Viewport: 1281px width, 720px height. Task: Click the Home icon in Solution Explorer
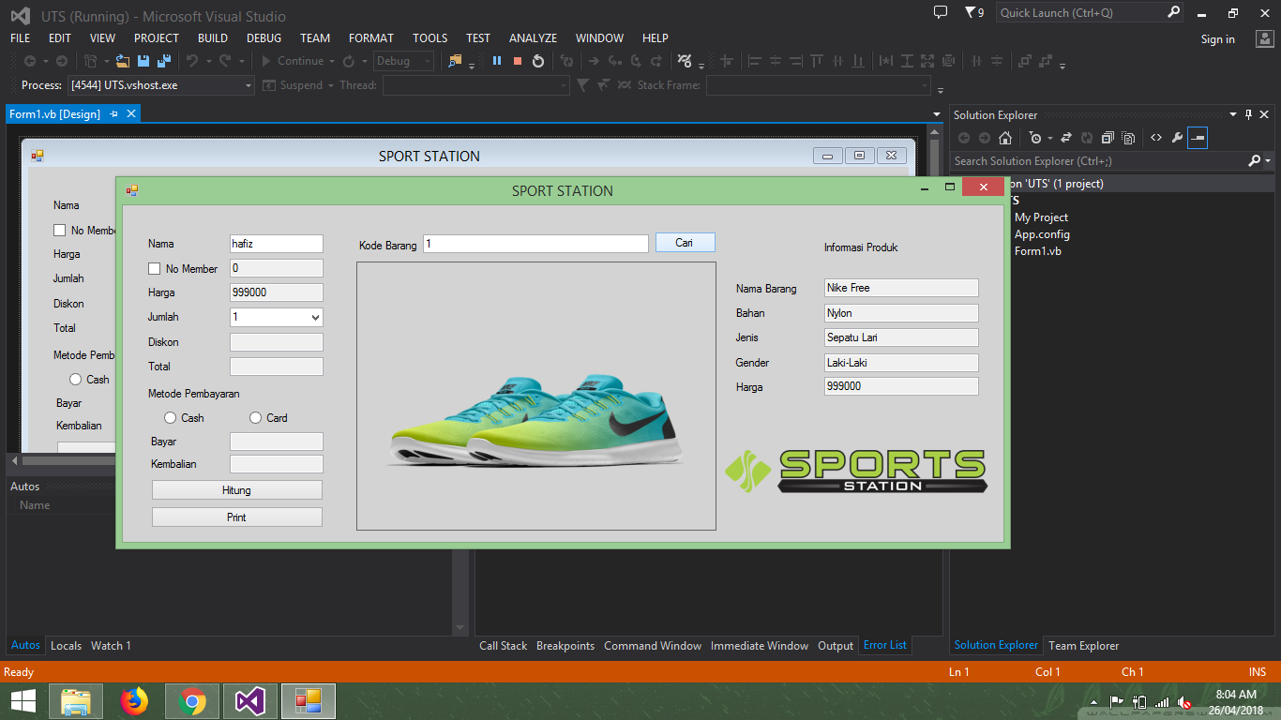click(1005, 138)
